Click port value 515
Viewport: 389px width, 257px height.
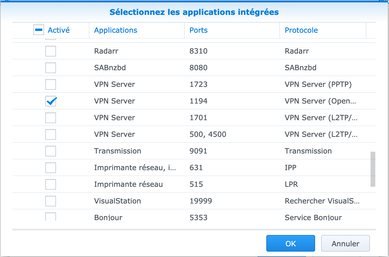(196, 184)
